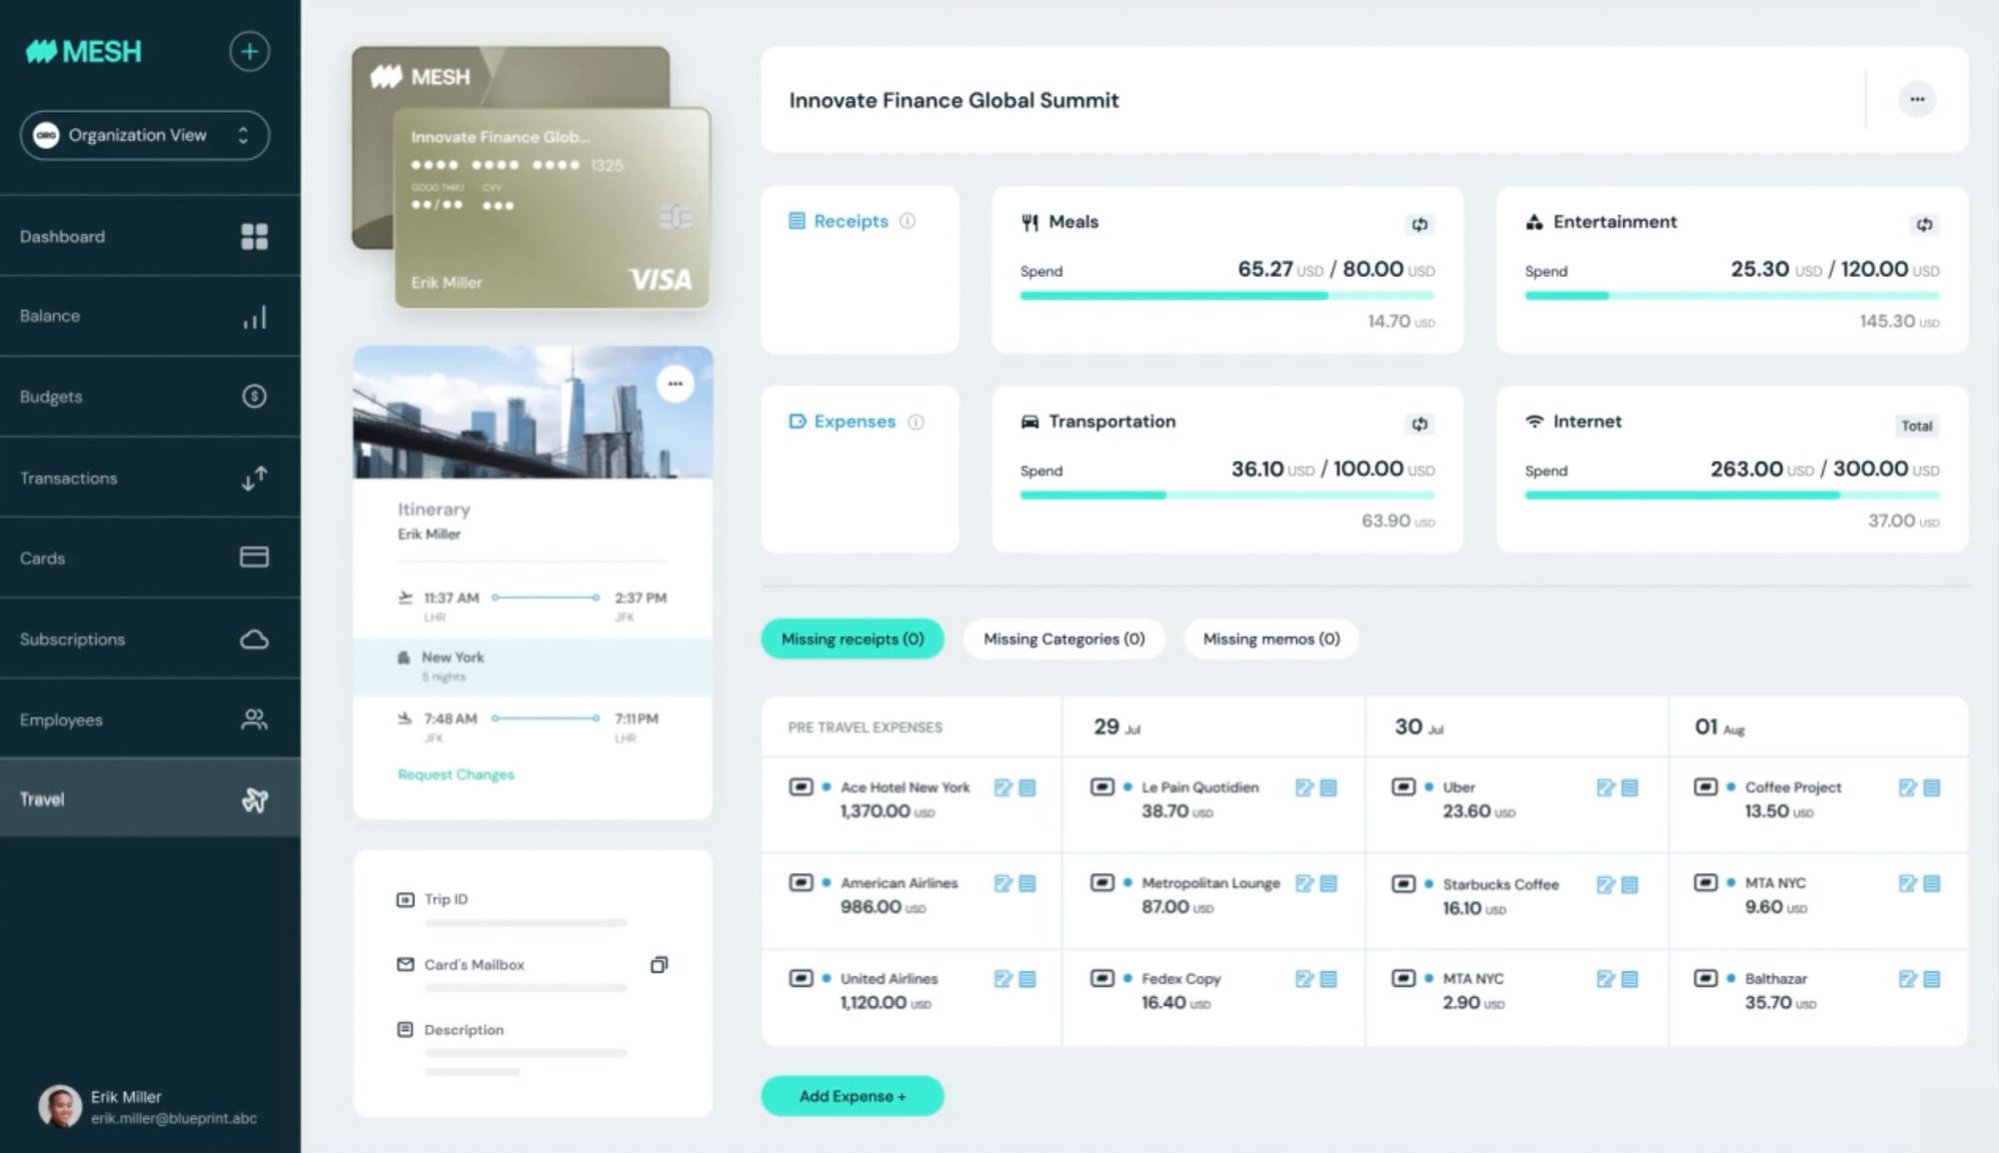Open the receipt icon for Metropolitan Lounge
This screenshot has width=1999, height=1153.
[1328, 883]
